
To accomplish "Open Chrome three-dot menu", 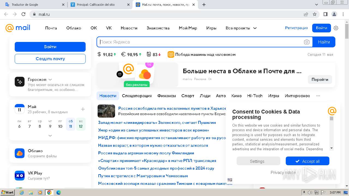I will 343,14.
